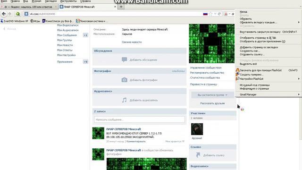Click the reload icon in address bar

point(219,14)
